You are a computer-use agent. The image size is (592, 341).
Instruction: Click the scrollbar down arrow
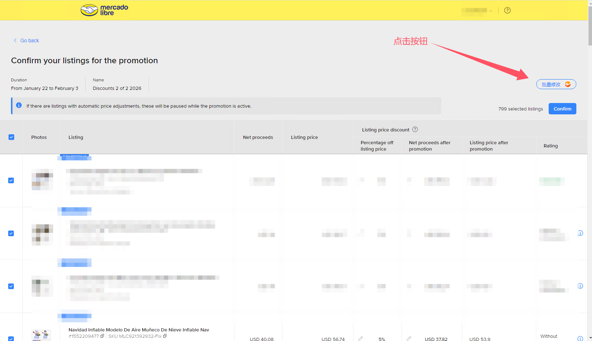pos(590,338)
